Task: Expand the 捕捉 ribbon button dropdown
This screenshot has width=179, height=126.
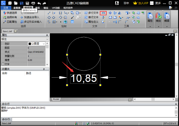Action: tap(159, 26)
